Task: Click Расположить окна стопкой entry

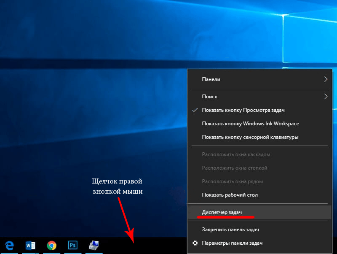Action: [234, 168]
